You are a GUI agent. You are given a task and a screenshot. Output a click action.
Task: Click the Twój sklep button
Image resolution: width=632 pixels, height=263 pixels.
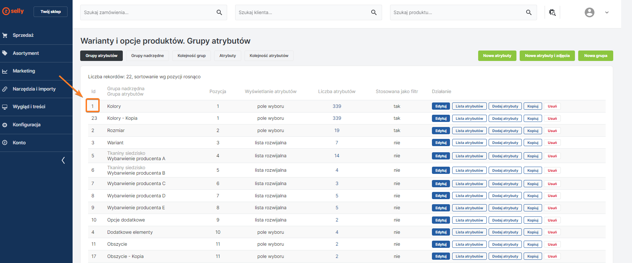point(51,12)
